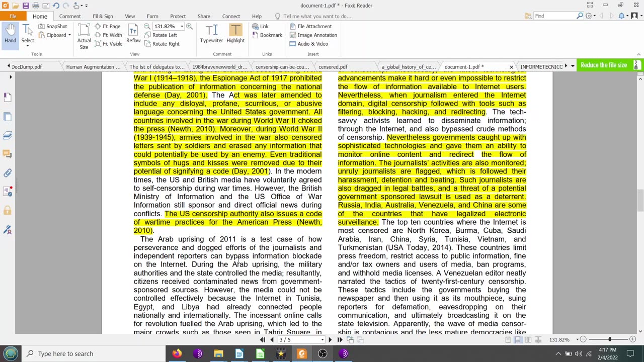Zoom out with the minus magnifier

coord(147,26)
